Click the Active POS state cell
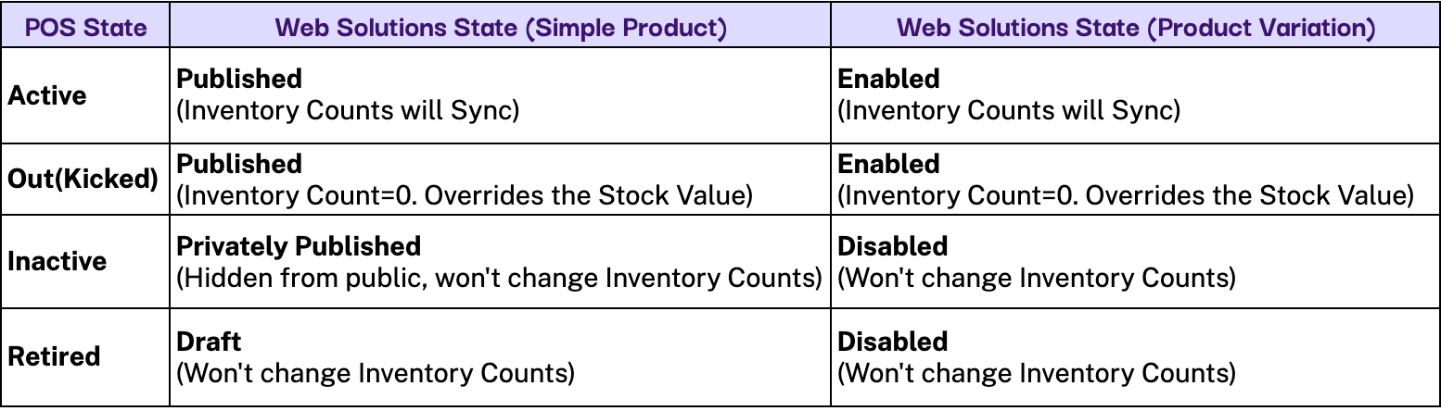This screenshot has width=1441, height=411. [47, 95]
